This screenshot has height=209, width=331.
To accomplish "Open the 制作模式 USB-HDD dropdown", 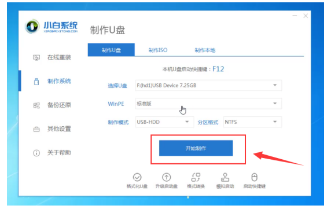I will click(x=164, y=122).
